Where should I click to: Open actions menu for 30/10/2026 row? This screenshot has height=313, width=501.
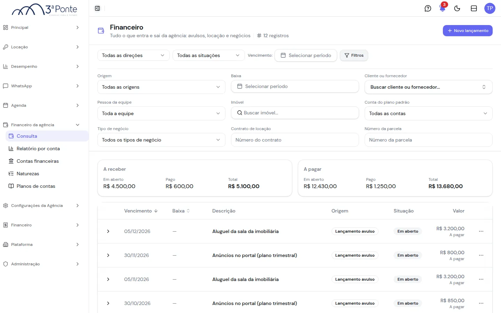click(481, 303)
